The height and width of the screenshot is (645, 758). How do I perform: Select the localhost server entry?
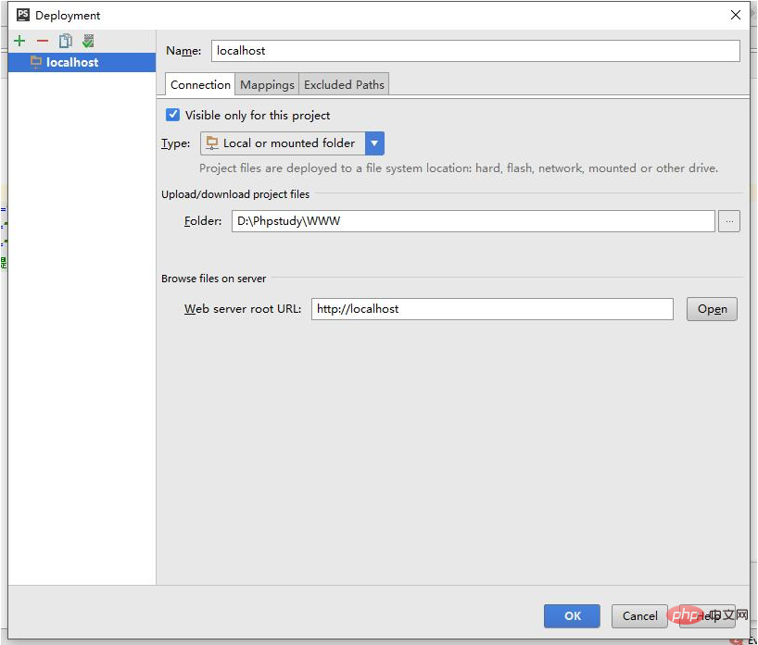[82, 62]
